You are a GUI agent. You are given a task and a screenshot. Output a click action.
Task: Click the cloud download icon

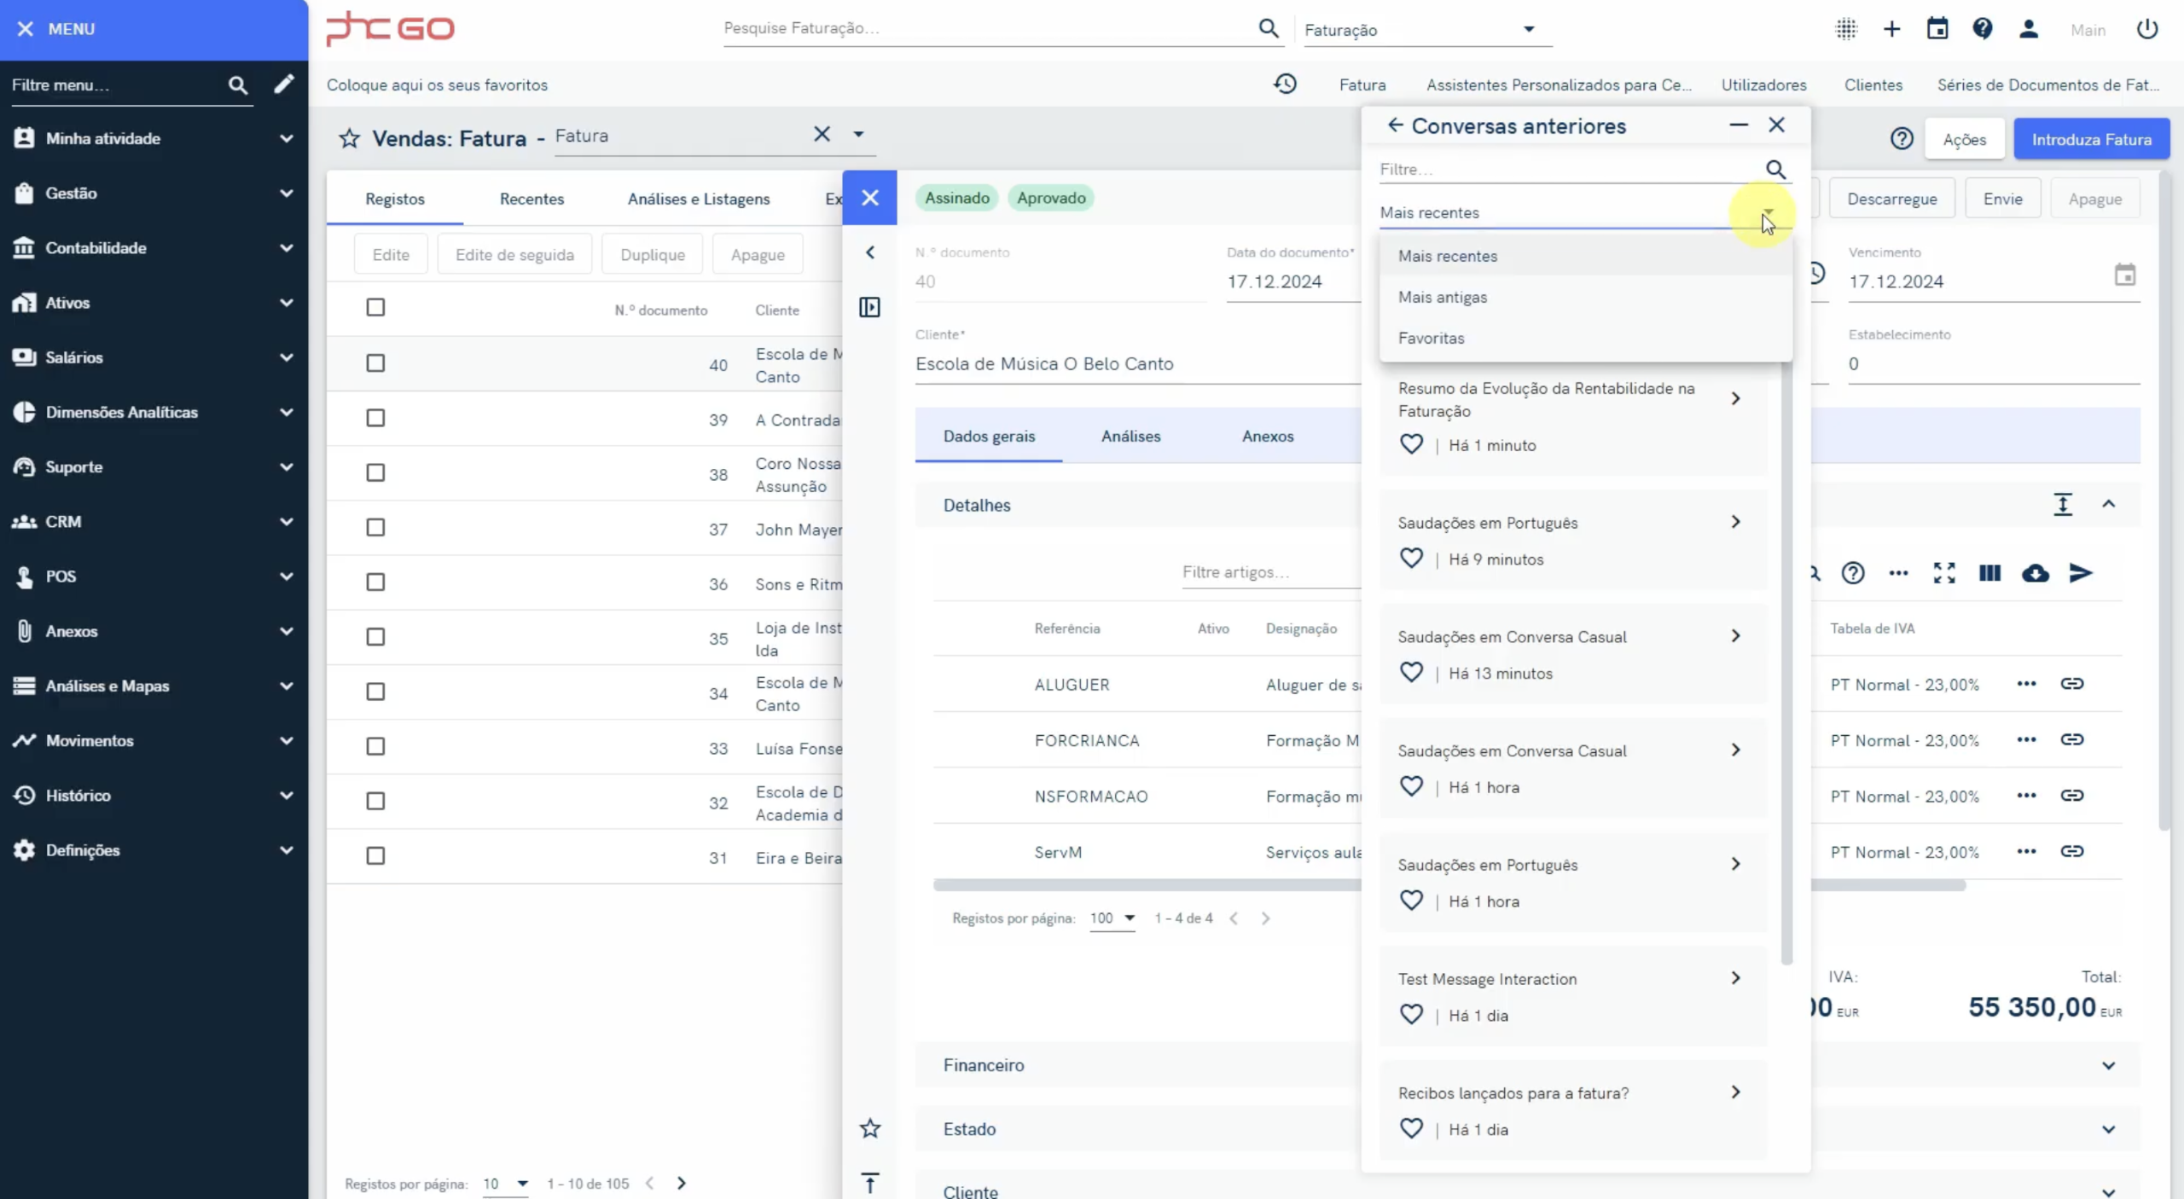[x=2036, y=573]
